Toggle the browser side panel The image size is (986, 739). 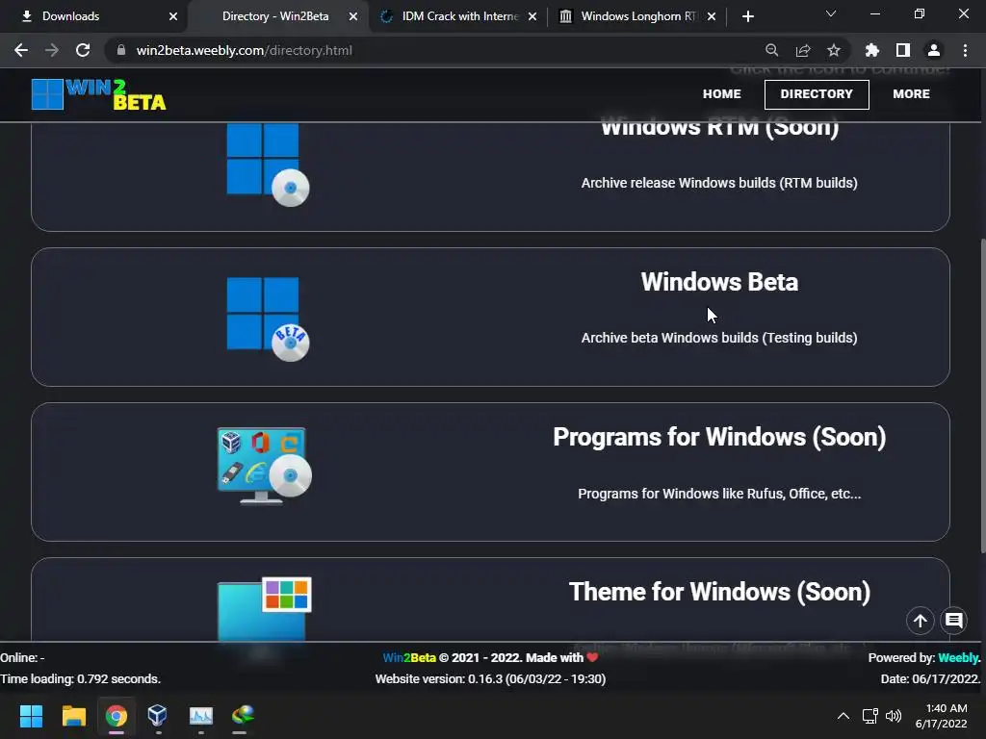click(x=903, y=50)
